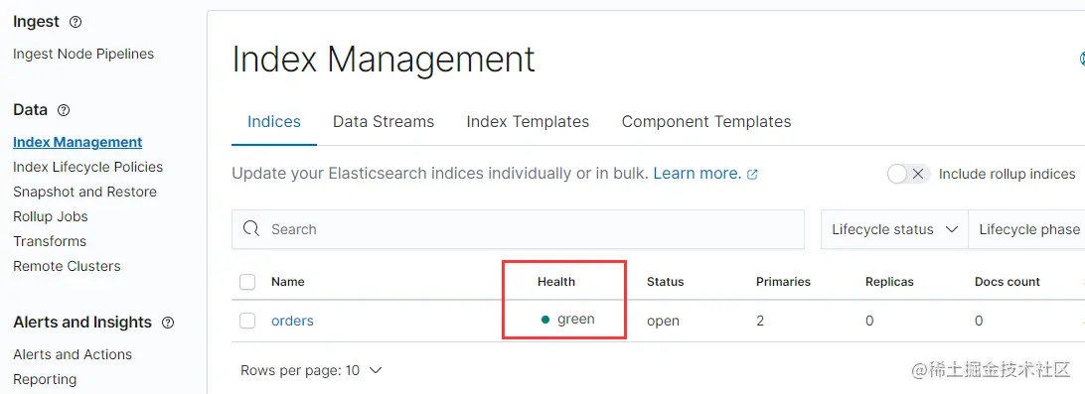Click the Data section help icon

click(64, 110)
